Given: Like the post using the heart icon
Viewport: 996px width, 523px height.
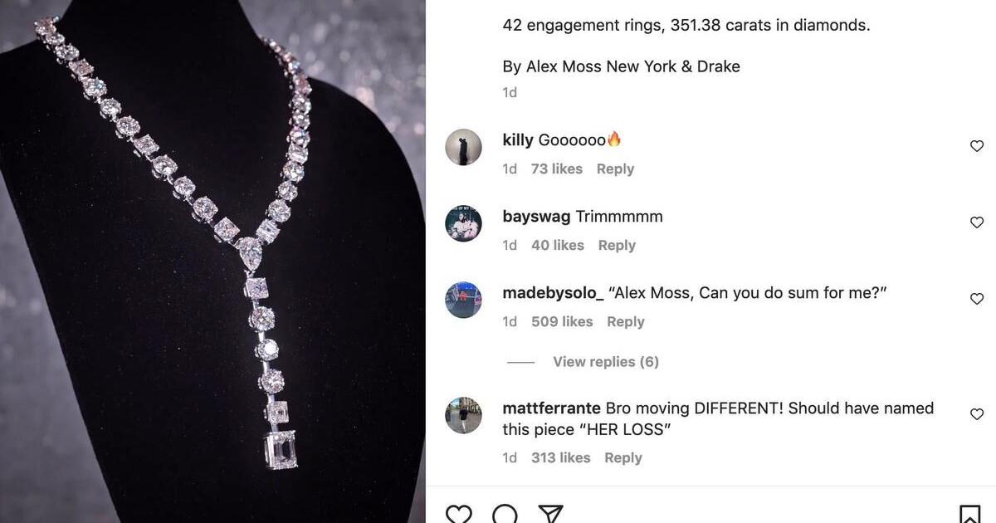Looking at the screenshot, I should [x=459, y=513].
